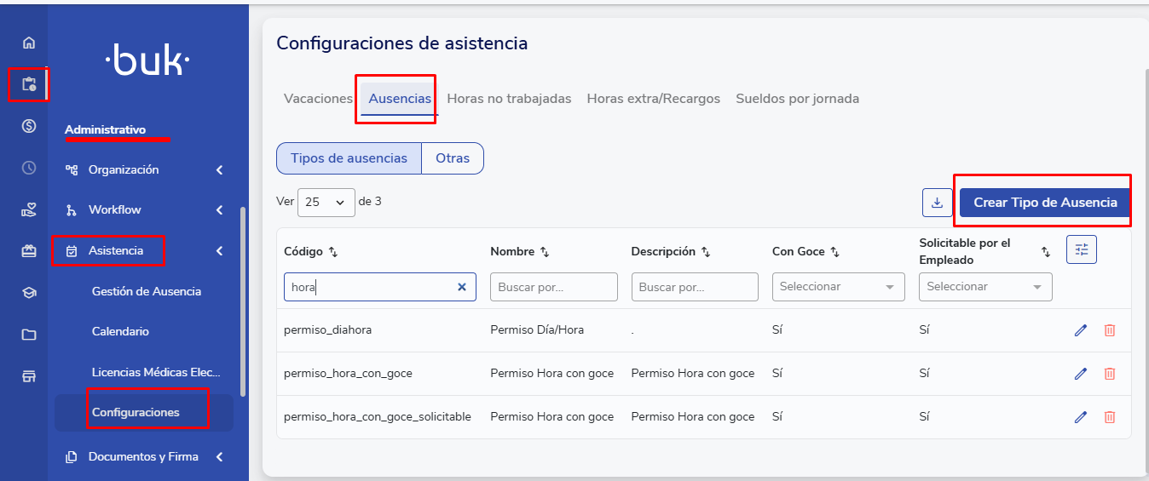
Task: Open Gestión de Ausencia sidebar link
Action: coord(147,291)
